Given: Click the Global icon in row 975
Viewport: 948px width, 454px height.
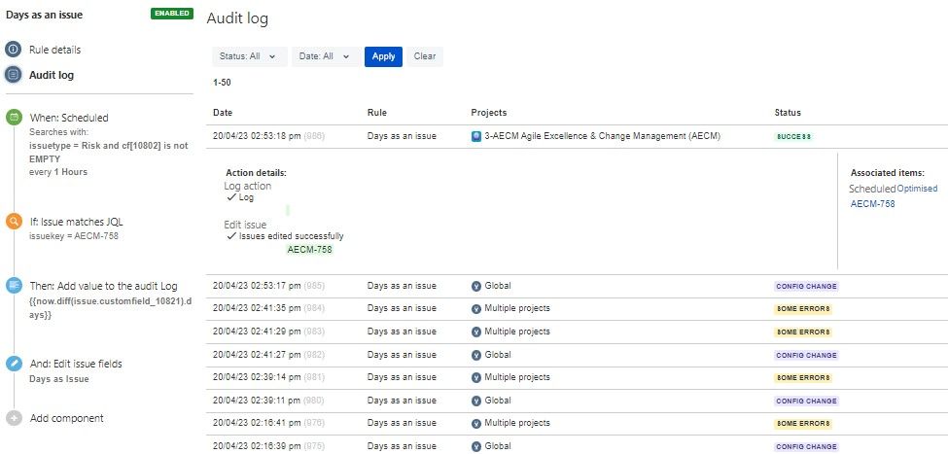Looking at the screenshot, I should (476, 447).
